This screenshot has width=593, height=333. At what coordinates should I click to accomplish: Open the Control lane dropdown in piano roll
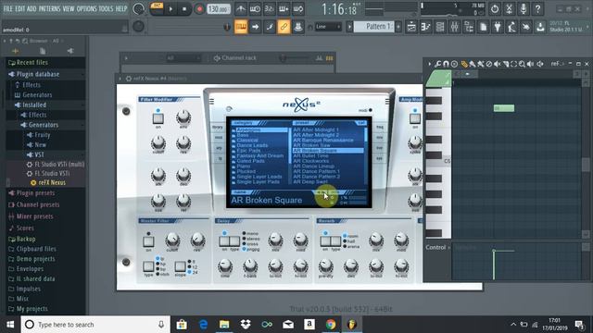pos(438,248)
